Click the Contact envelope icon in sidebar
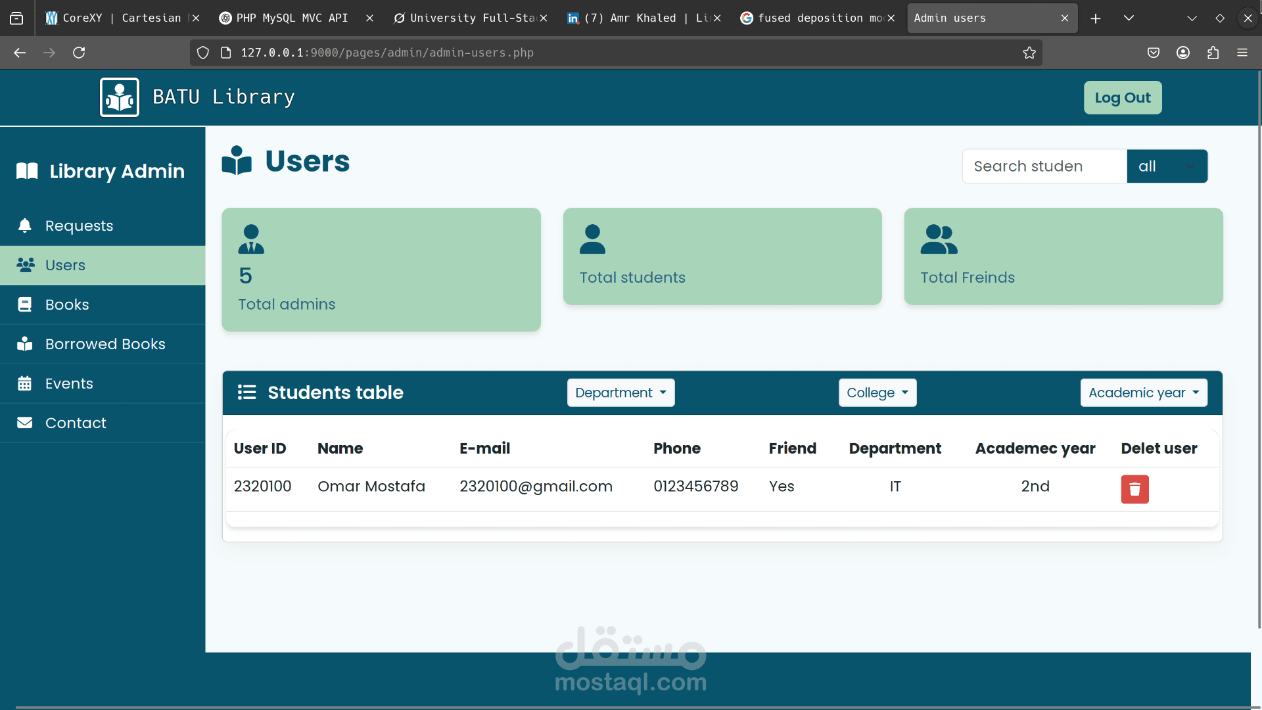The image size is (1262, 710). [25, 423]
